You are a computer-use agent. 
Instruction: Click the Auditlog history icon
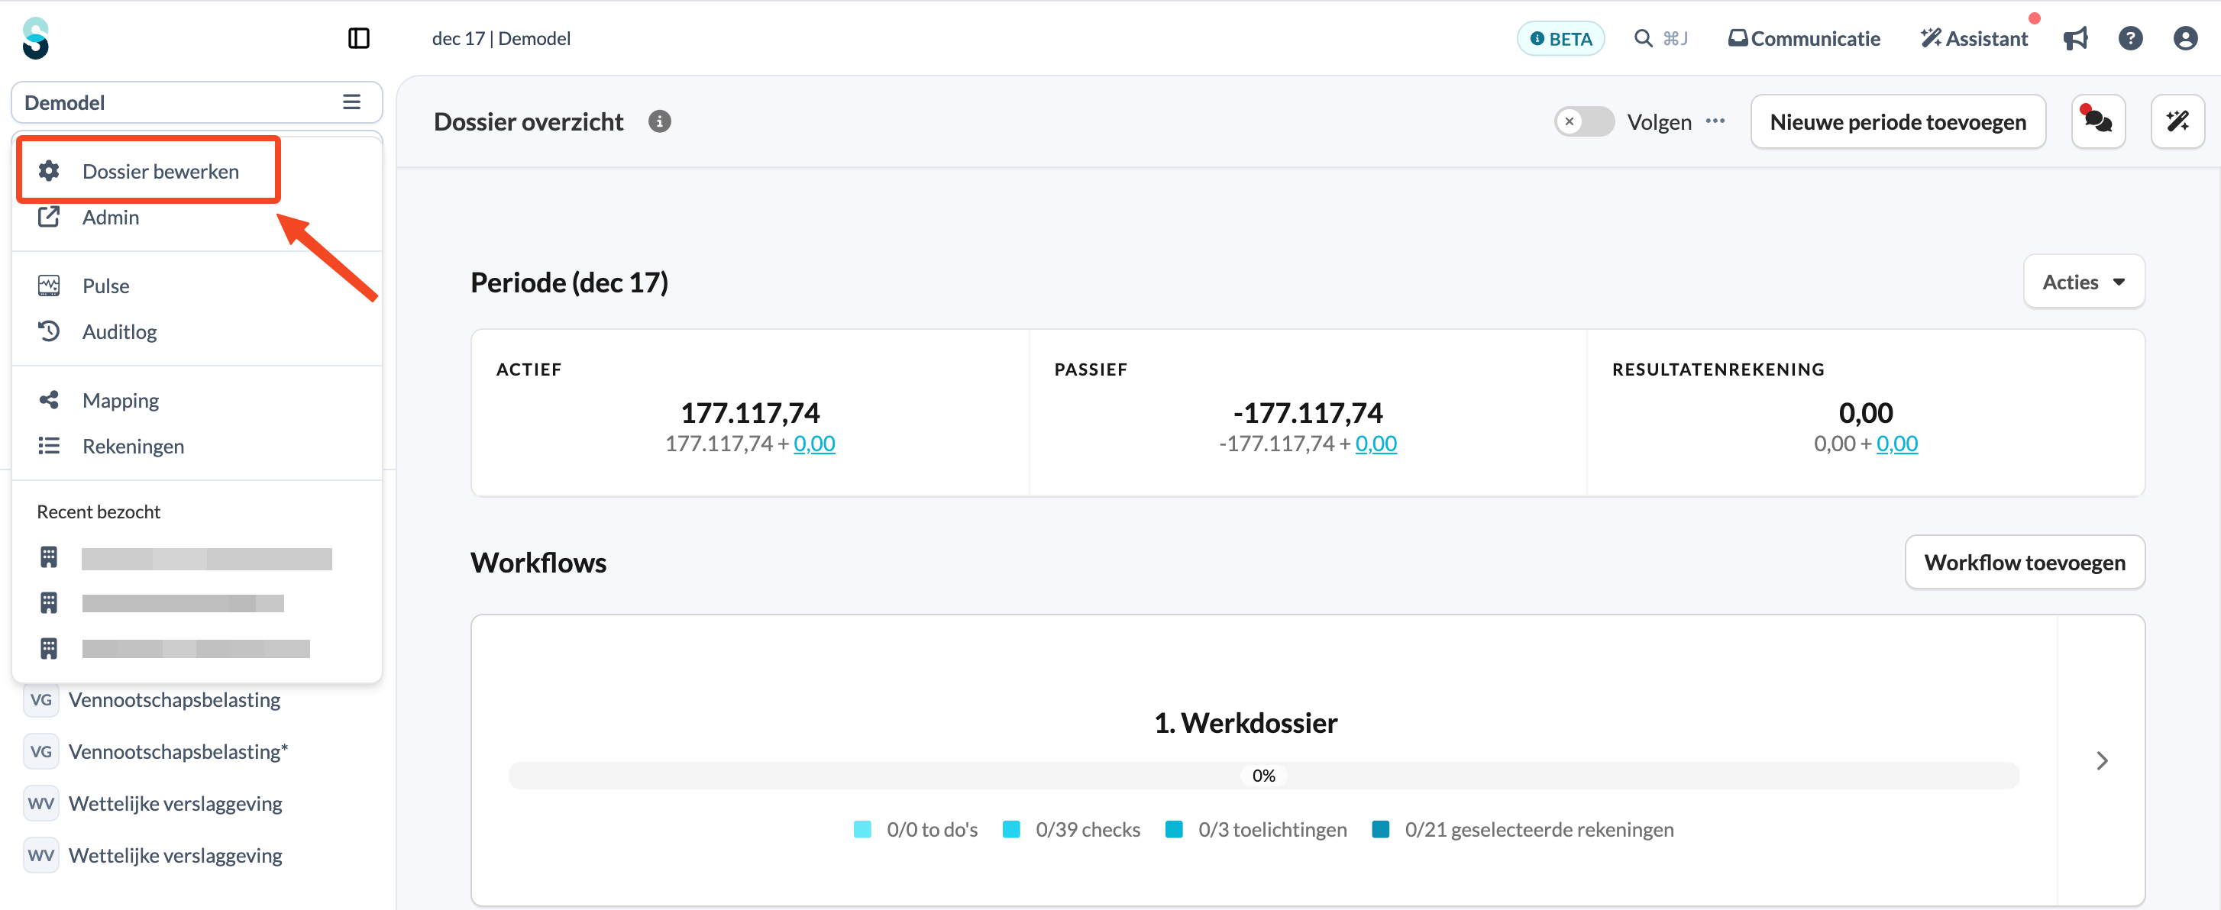[49, 331]
